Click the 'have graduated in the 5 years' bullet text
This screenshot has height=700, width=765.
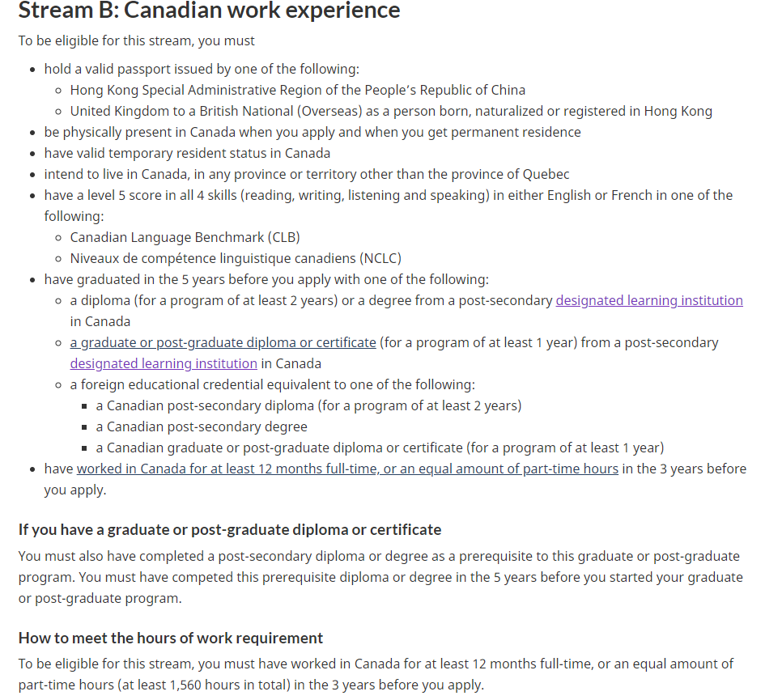(266, 279)
